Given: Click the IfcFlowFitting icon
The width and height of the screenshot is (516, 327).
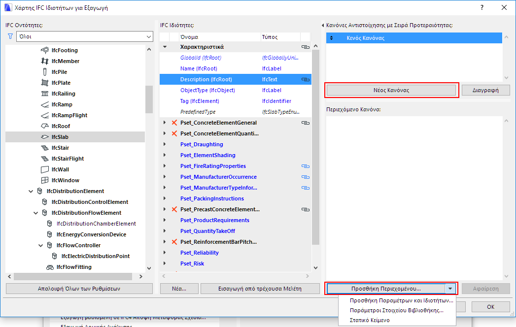Looking at the screenshot, I should tap(50, 267).
